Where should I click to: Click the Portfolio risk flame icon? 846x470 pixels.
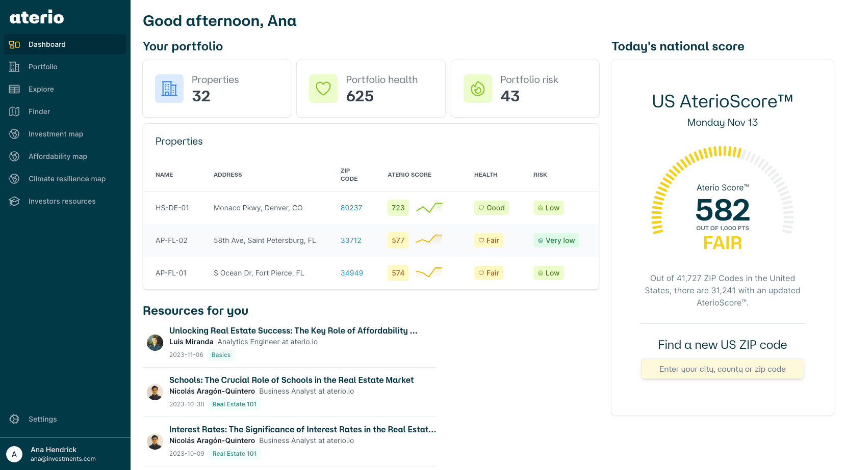coord(477,89)
